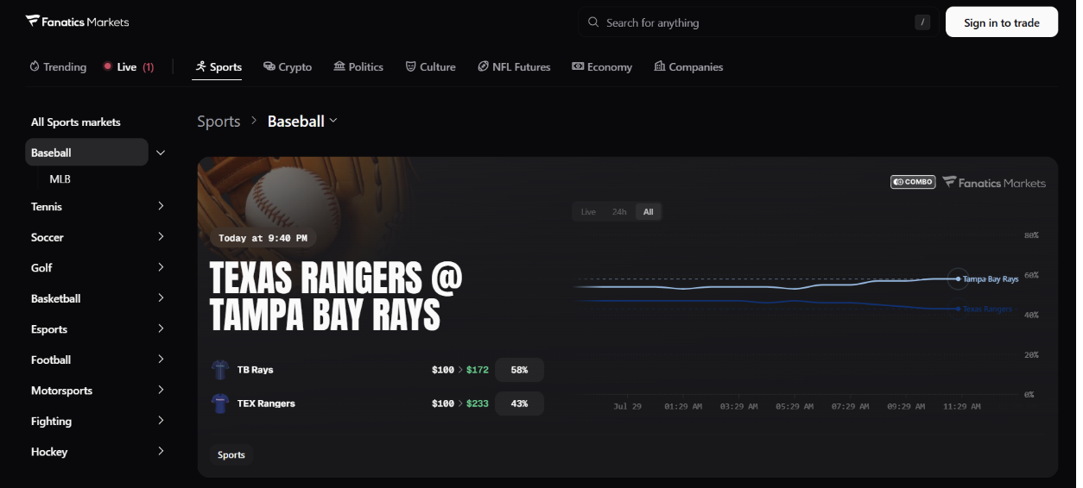
Task: Click the NFL Futures football icon
Action: [x=484, y=66]
